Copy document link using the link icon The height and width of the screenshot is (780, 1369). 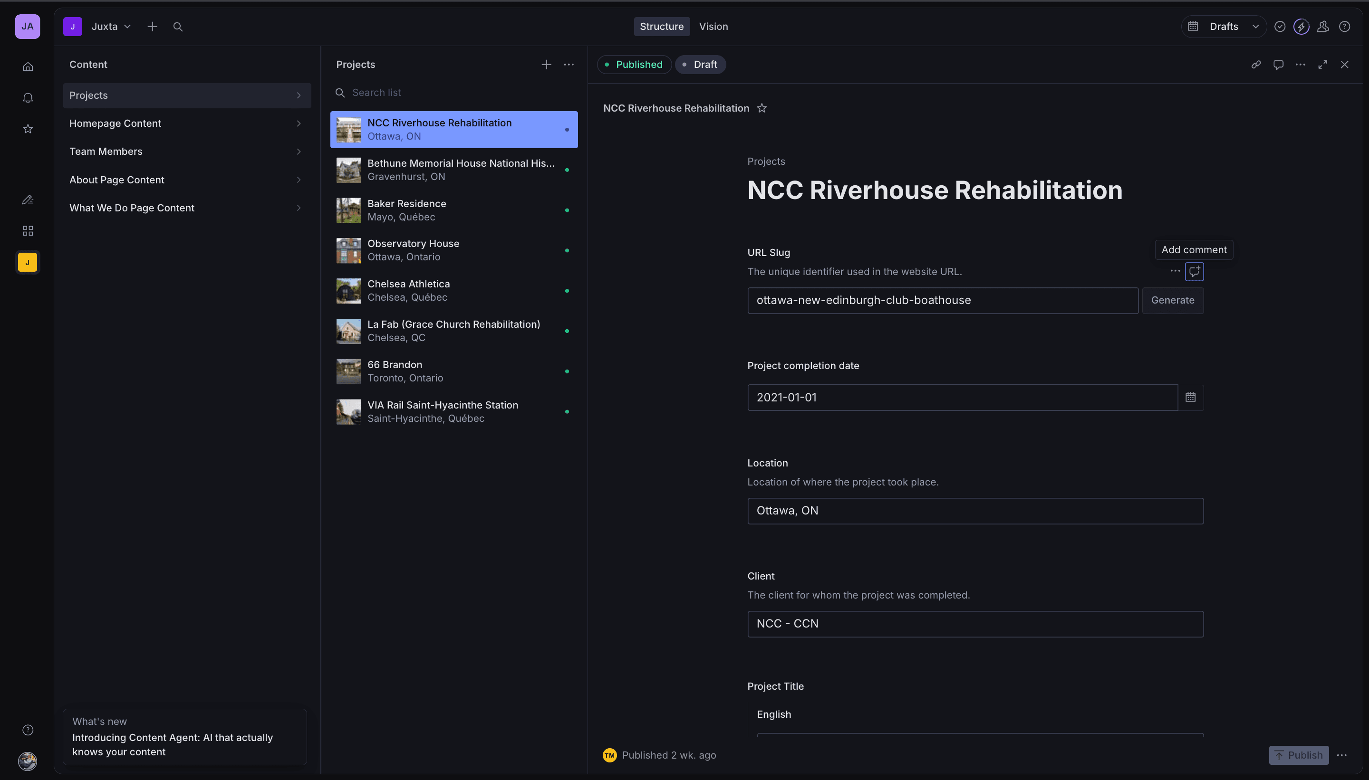click(1256, 64)
